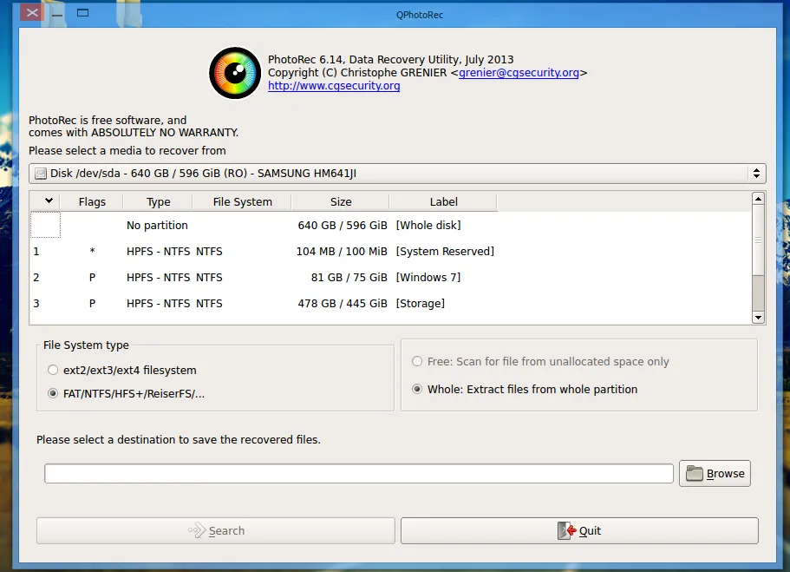Click the scrollbar down arrow on partition list
Screen dimensions: 790x572
coord(757,317)
